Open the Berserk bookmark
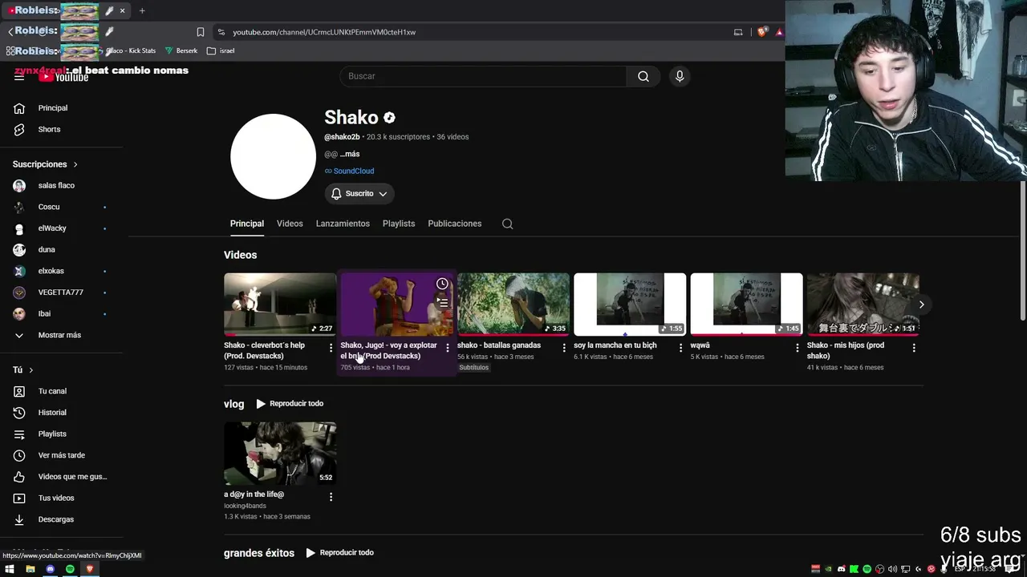 point(181,50)
